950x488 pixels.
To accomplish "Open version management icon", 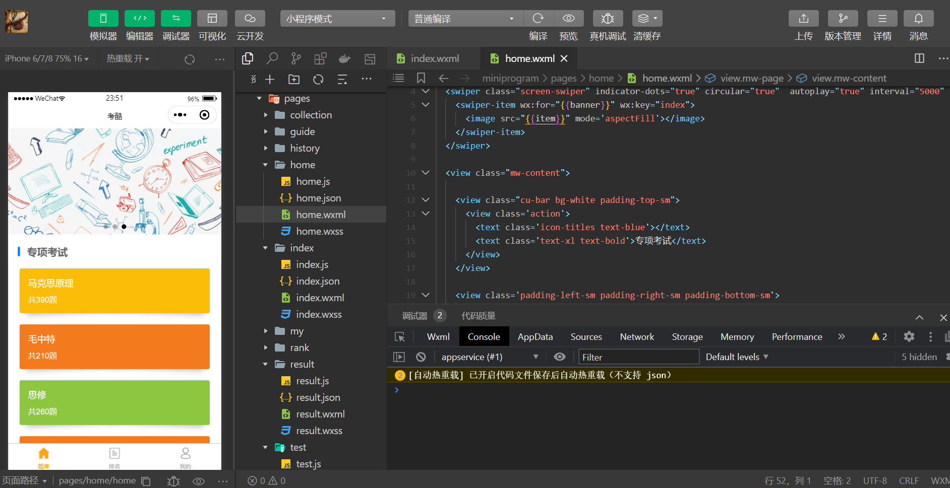I will 843,19.
